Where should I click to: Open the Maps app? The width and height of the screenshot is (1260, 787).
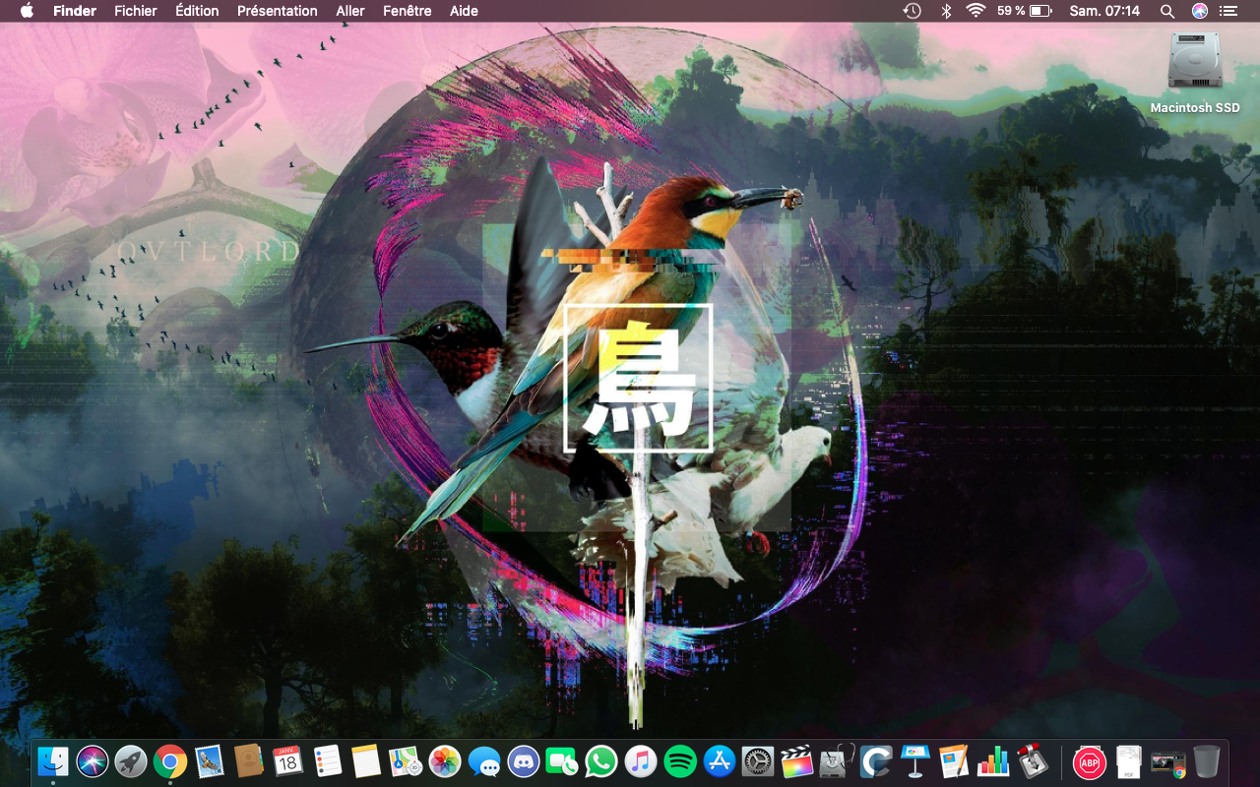click(406, 760)
